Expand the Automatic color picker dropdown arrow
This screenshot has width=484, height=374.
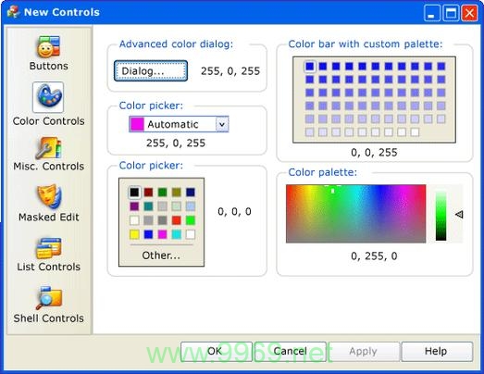point(222,124)
